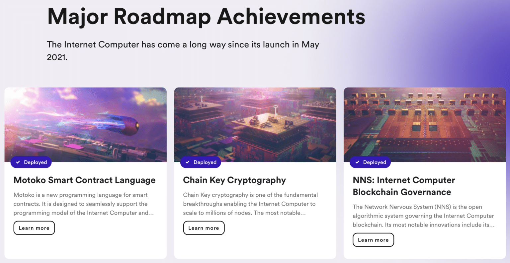Click Learn more under Motoko Smart Contract Language

[x=34, y=228]
